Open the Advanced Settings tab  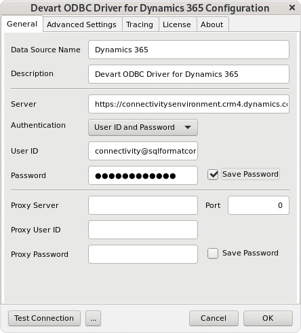click(x=81, y=24)
